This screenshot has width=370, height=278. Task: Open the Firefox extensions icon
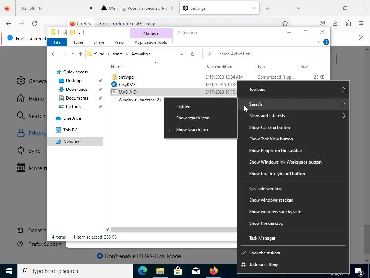click(348, 23)
